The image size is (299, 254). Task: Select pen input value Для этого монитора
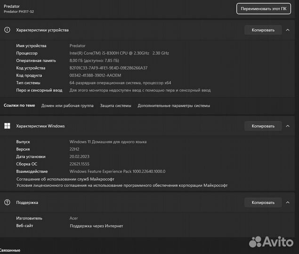pos(140,90)
